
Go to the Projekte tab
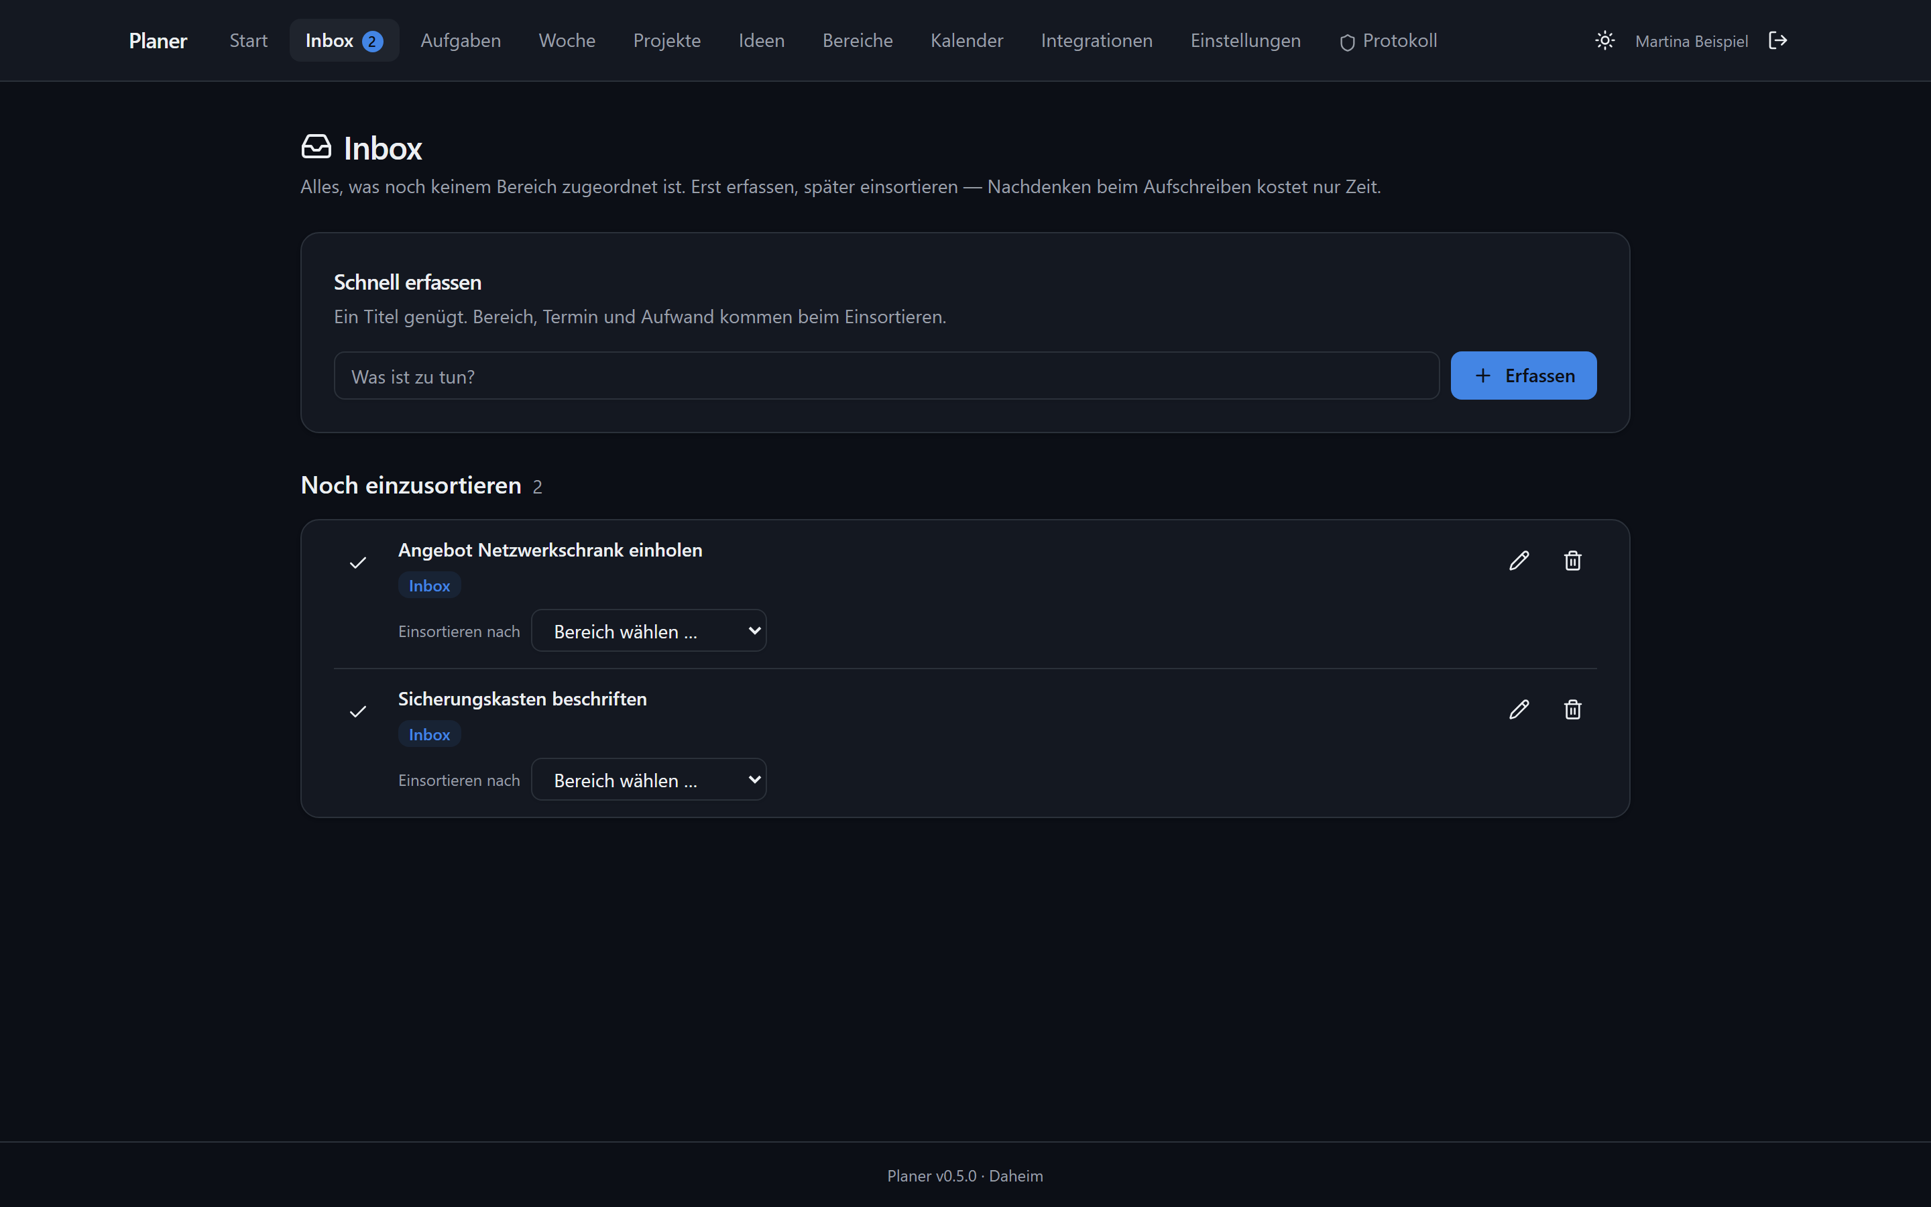coord(667,41)
